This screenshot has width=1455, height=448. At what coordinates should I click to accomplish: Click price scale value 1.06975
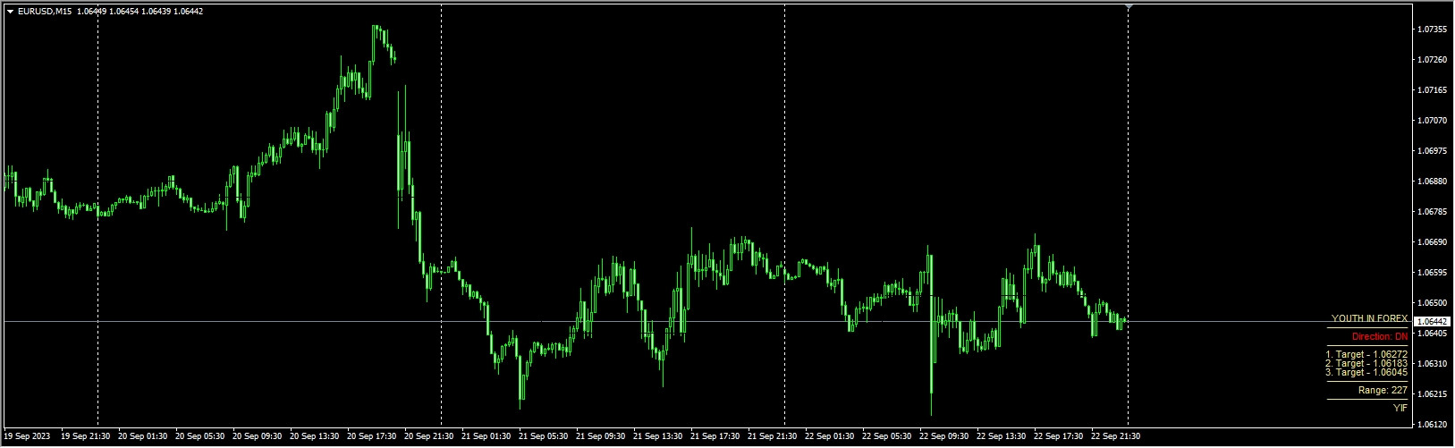[x=1433, y=151]
